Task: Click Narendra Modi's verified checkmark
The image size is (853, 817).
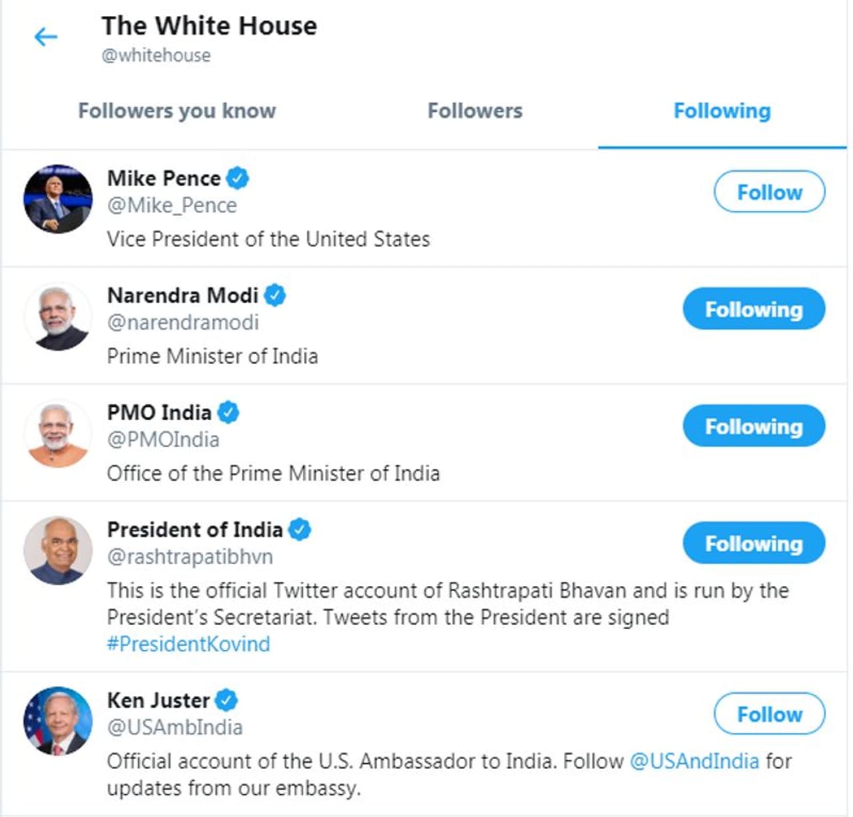Action: pyautogui.click(x=275, y=295)
